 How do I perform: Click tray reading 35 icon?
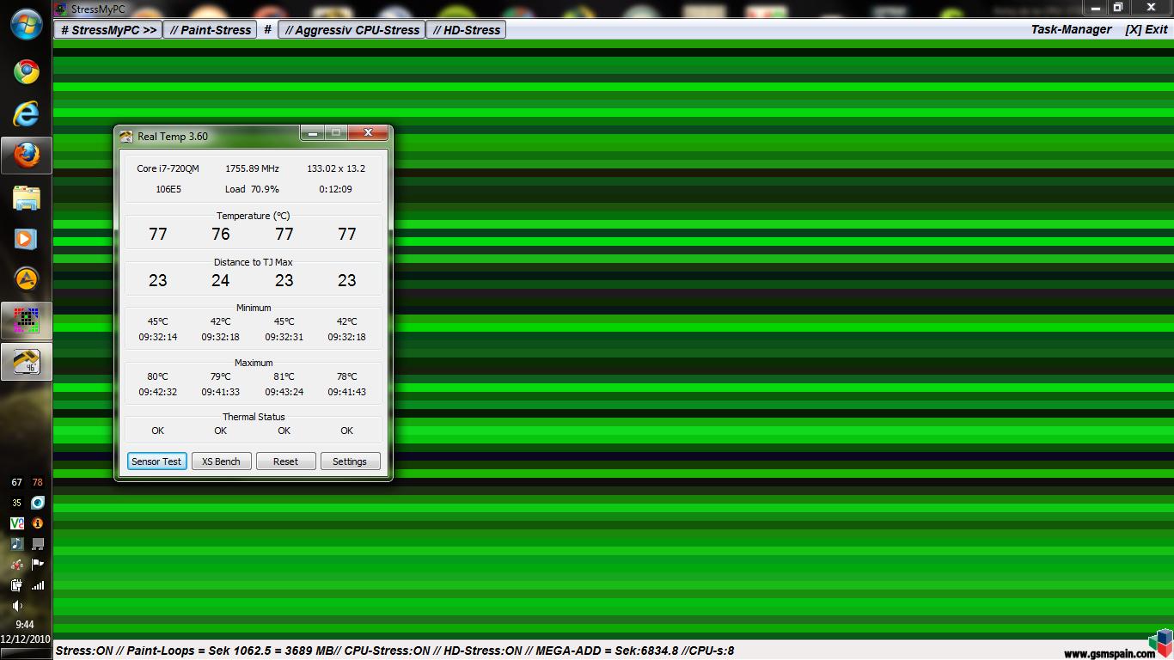[x=16, y=503]
